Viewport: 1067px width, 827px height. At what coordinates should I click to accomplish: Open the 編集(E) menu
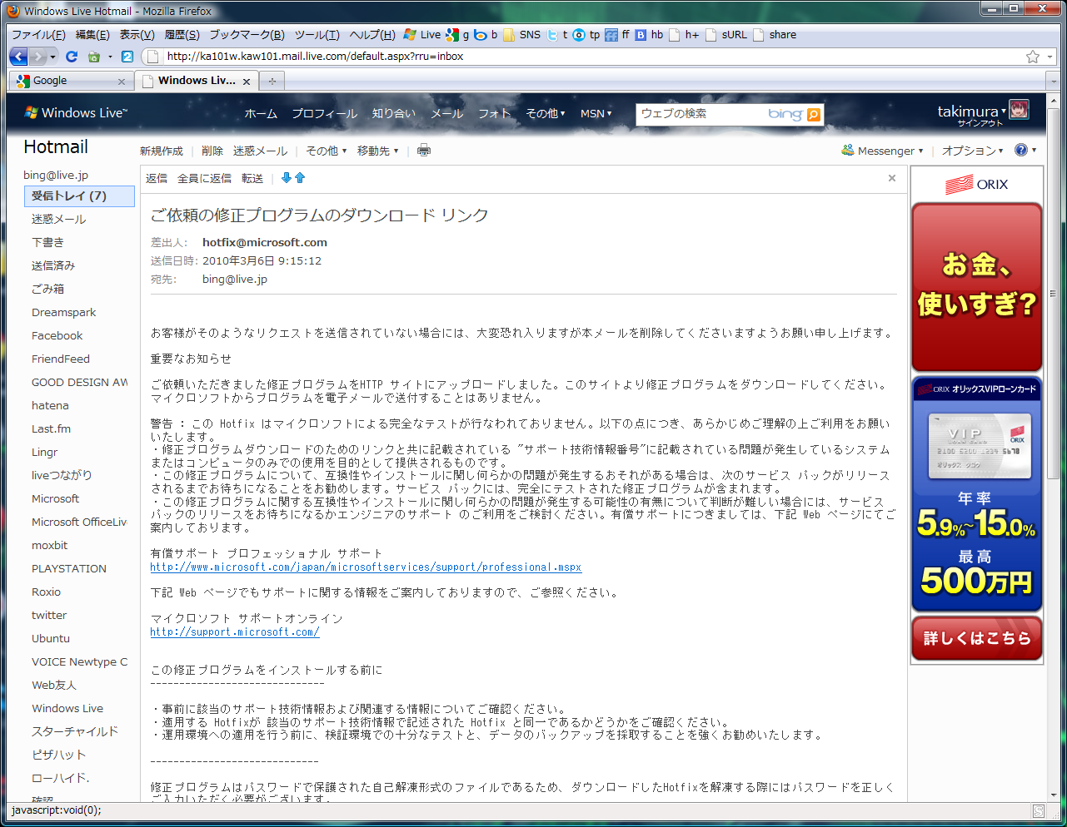pos(92,35)
